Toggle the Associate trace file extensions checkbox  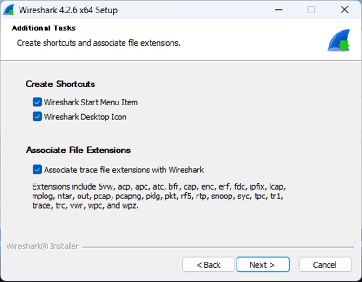37,170
